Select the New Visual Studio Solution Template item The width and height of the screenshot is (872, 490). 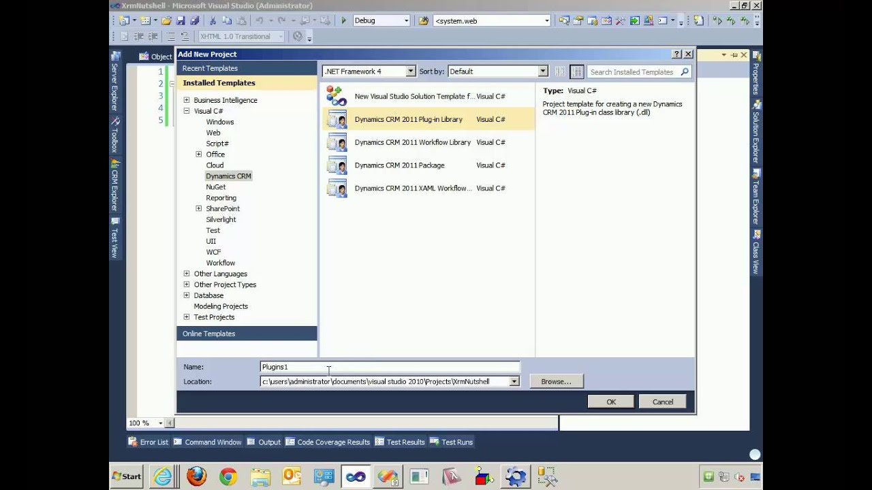[428, 96]
